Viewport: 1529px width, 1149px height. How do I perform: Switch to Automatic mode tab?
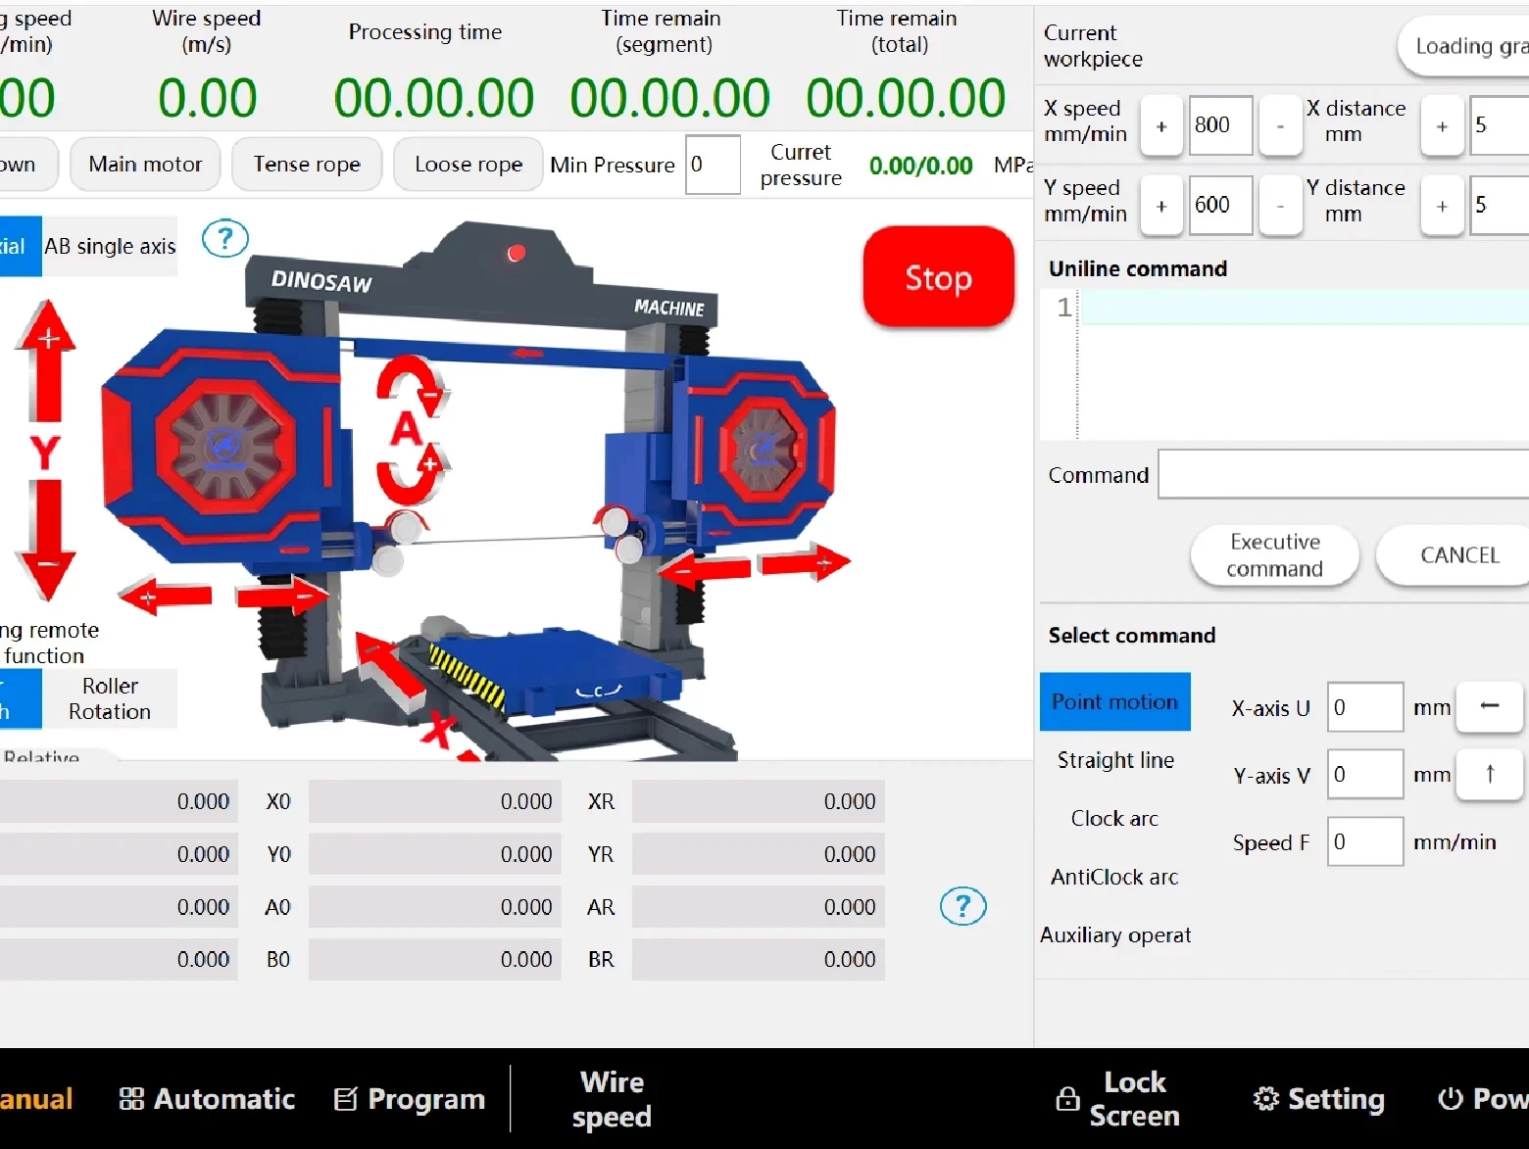click(207, 1099)
